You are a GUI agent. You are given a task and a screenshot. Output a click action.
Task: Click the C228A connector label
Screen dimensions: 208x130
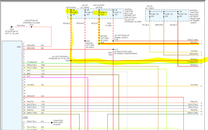(25, 117)
